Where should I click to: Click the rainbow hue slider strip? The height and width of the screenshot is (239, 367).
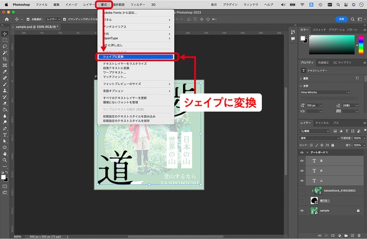pyautogui.click(x=361, y=45)
